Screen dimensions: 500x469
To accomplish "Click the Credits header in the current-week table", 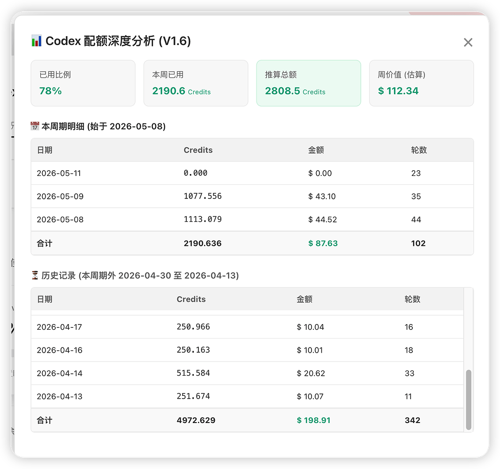I will coord(198,150).
